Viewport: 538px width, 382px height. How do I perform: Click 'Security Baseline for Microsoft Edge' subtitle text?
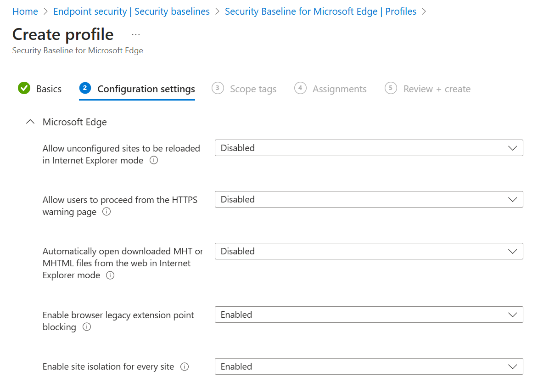pyautogui.click(x=78, y=51)
